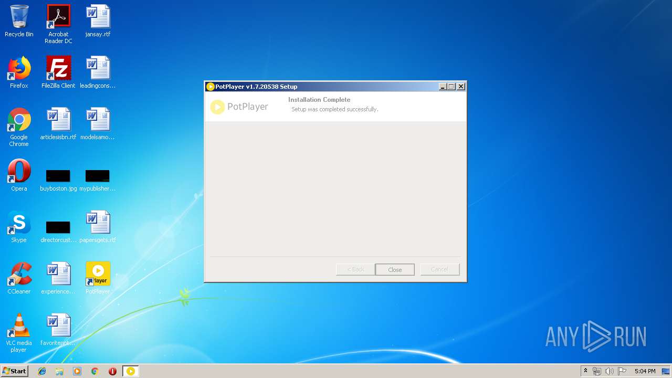Close the PotPlayer Setup window via X

pyautogui.click(x=461, y=87)
